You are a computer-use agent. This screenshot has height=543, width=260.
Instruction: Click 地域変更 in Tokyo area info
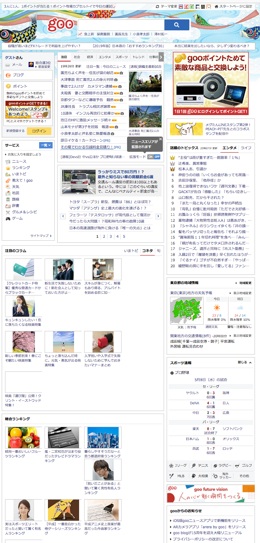tap(243, 283)
